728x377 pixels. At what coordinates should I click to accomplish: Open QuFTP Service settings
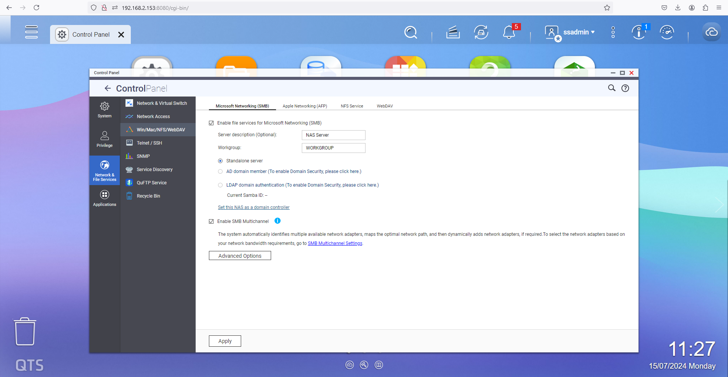pos(158,183)
